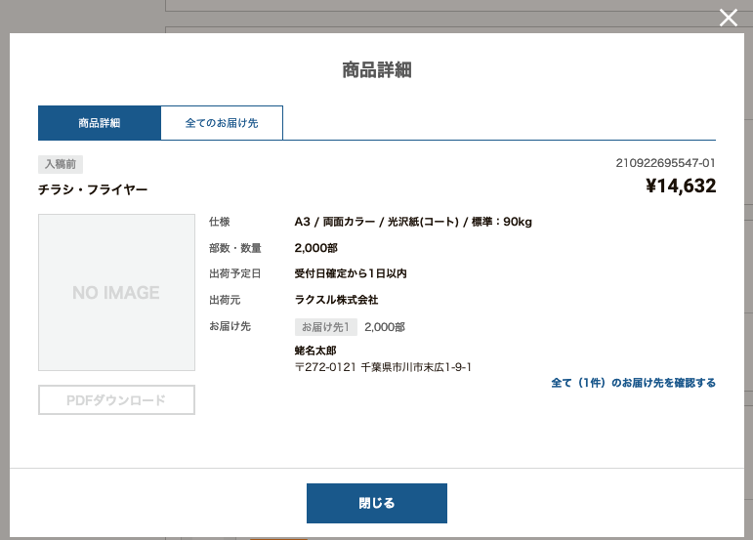753x540 pixels.
Task: Click the quantity value 2,000部 beside 部数・数量
Action: point(316,248)
